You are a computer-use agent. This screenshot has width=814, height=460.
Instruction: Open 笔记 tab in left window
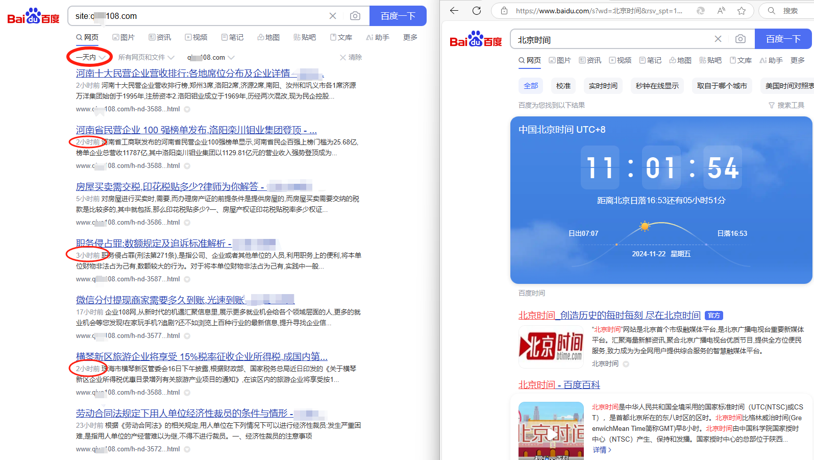tap(232, 37)
